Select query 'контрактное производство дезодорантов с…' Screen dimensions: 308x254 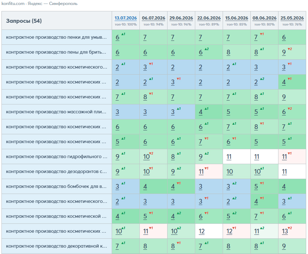[x=57, y=172]
